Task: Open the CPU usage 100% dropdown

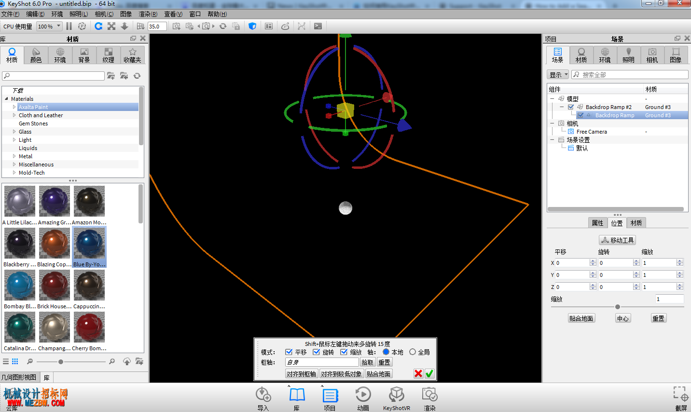Action: click(49, 26)
